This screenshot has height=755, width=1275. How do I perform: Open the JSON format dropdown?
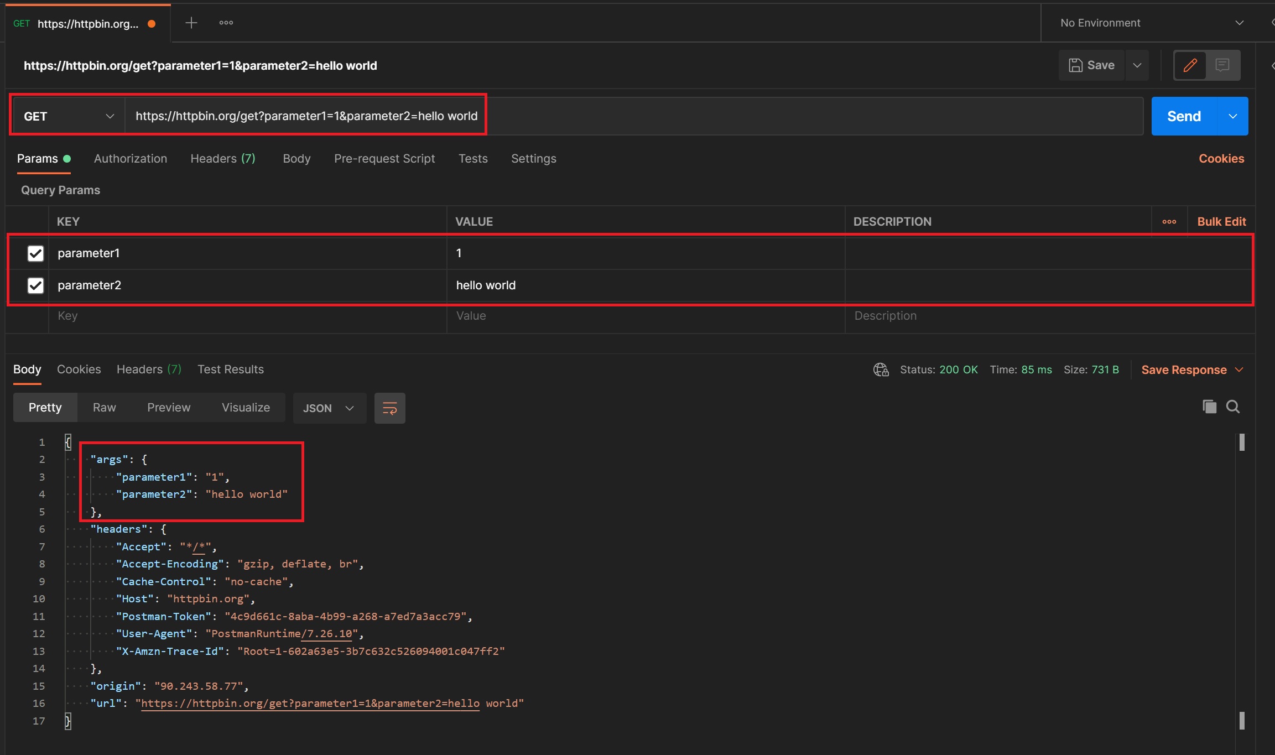click(x=329, y=408)
